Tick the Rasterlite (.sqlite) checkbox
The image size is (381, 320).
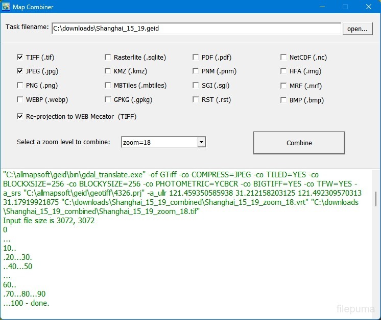pos(108,58)
